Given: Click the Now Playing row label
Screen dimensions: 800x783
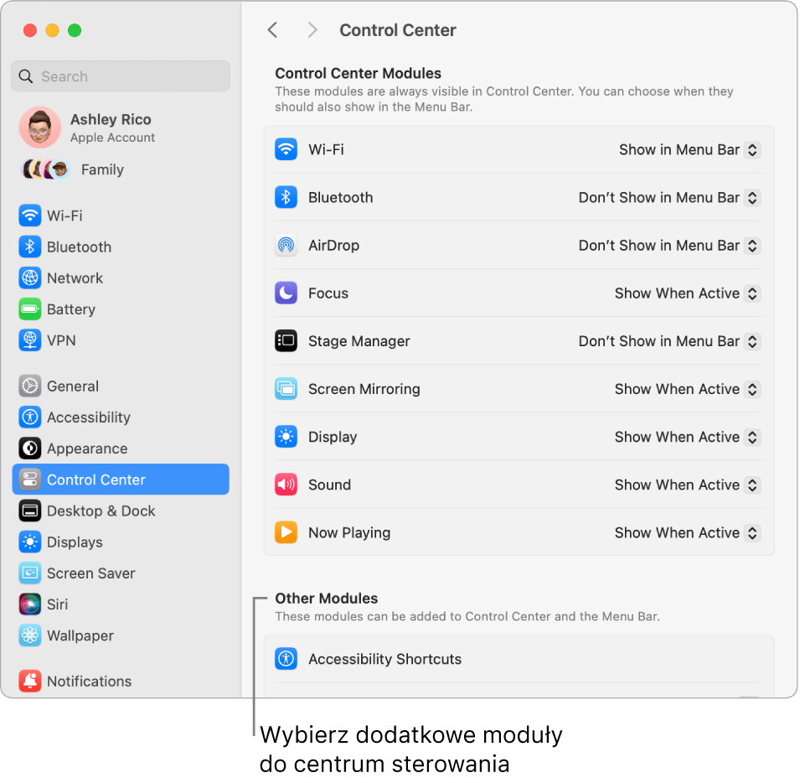Looking at the screenshot, I should pyautogui.click(x=349, y=533).
